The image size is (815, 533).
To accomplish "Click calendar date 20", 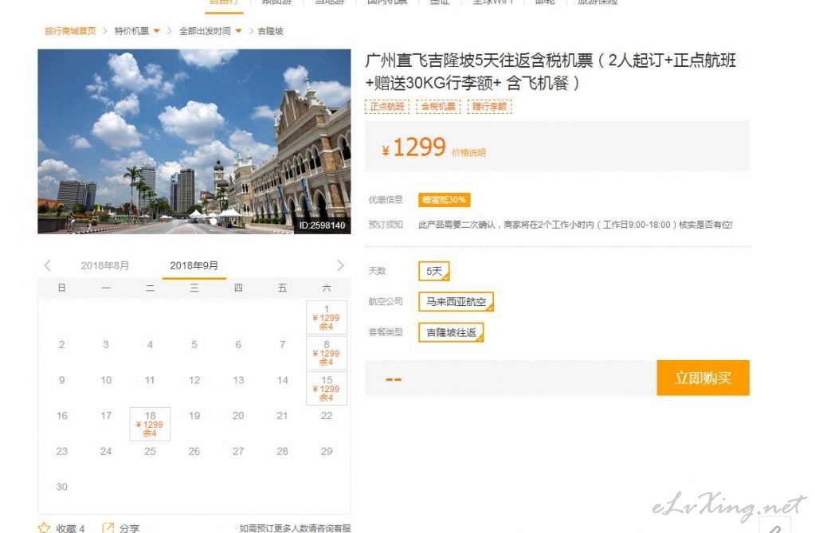I will 238,415.
